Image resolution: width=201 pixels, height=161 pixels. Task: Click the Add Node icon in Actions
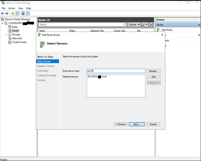click(x=158, y=30)
